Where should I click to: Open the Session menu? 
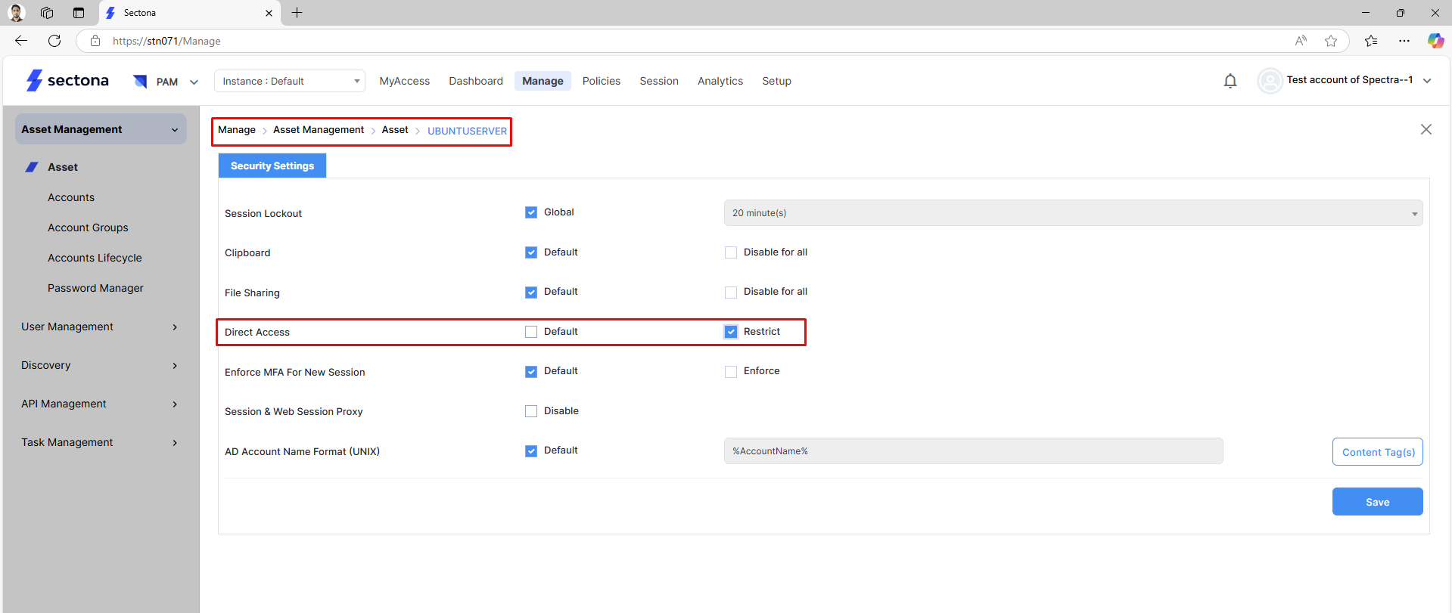pyautogui.click(x=659, y=81)
